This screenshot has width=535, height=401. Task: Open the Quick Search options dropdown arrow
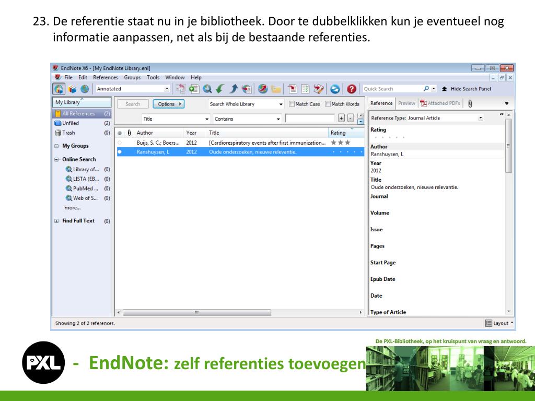point(434,89)
